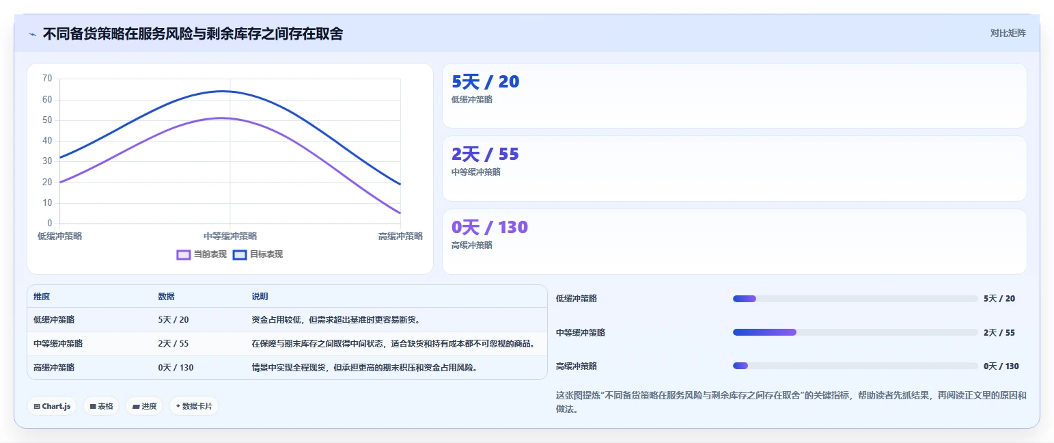Click the 高缓冲策略 label on the chart axis

click(x=401, y=236)
